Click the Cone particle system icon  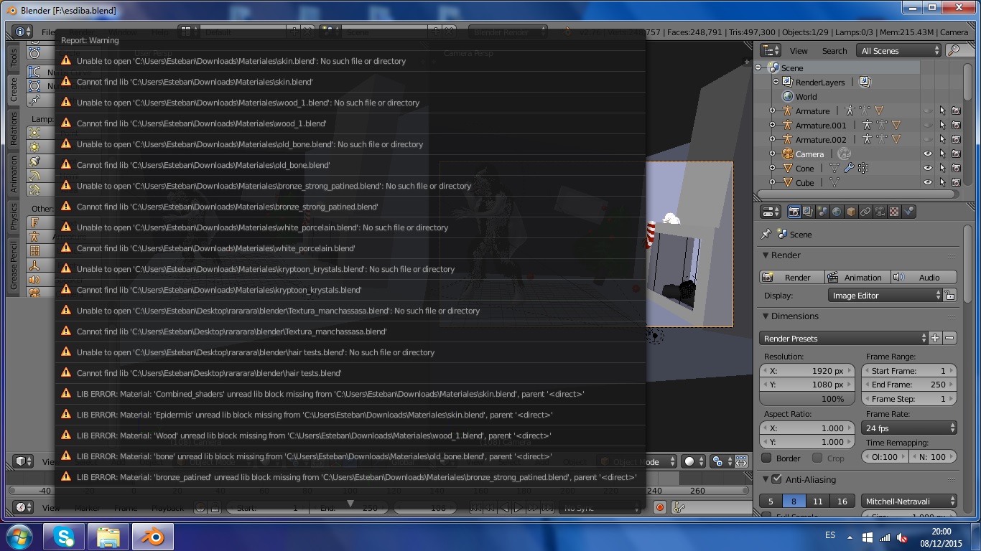click(863, 169)
